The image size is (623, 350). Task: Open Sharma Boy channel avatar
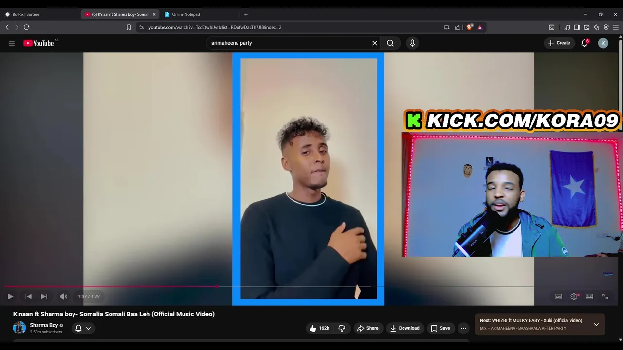pos(19,328)
